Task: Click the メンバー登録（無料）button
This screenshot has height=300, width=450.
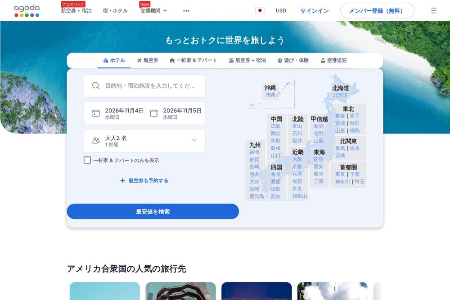Action: click(x=377, y=11)
